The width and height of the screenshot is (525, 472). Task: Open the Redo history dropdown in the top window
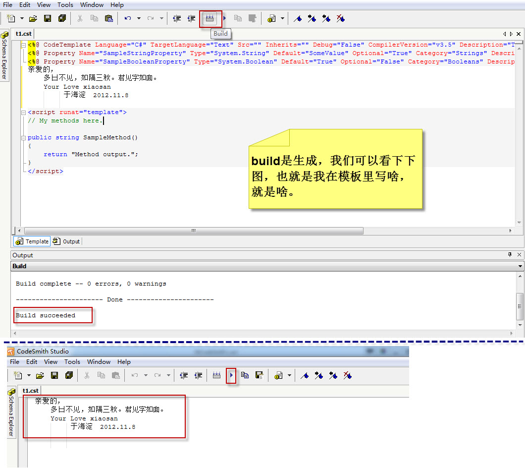pyautogui.click(x=161, y=18)
